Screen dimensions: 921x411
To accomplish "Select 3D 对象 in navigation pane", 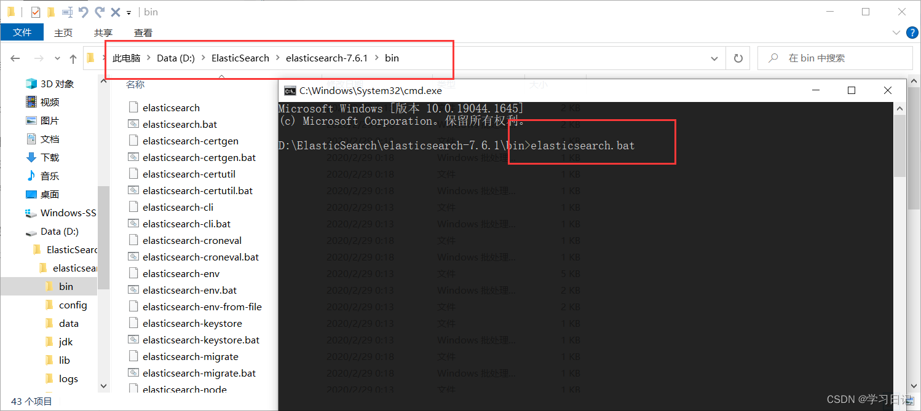I will (50, 84).
